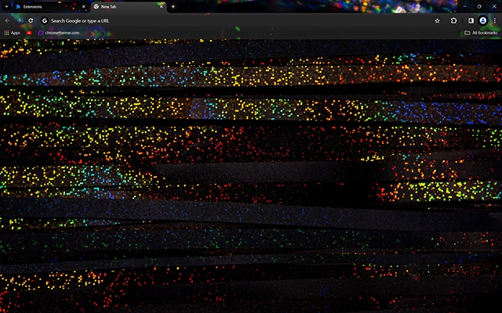Switch to the Extensions tab
Image resolution: width=502 pixels, height=313 pixels.
pos(51,7)
